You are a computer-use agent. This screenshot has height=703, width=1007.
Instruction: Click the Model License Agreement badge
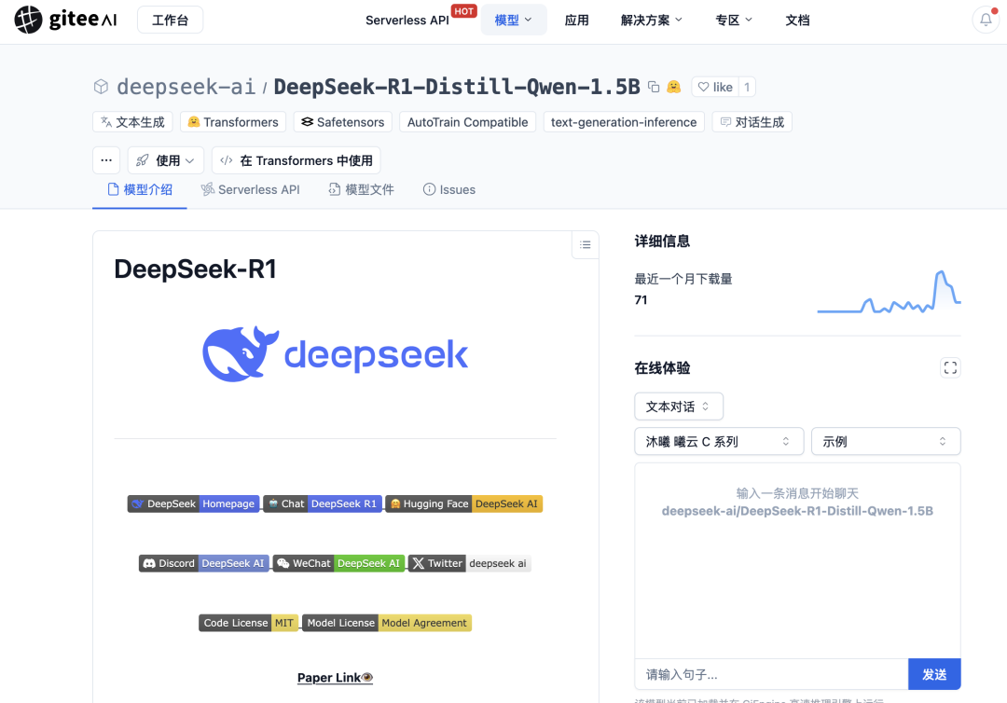click(387, 623)
